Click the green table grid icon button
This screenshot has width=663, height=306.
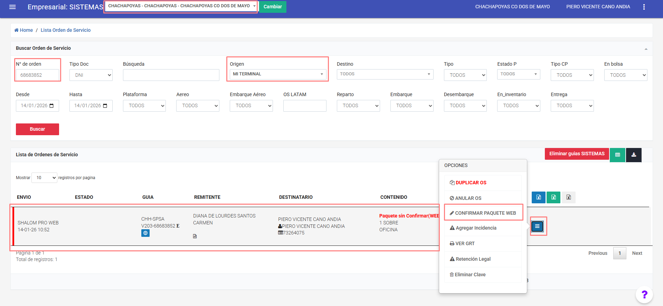pos(617,155)
